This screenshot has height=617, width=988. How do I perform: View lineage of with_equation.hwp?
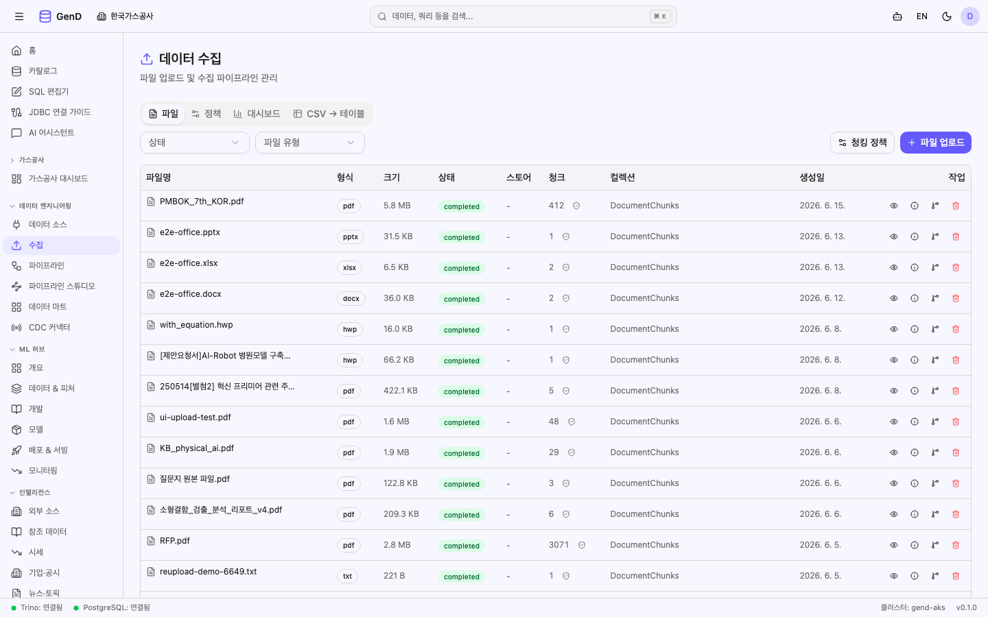click(935, 329)
